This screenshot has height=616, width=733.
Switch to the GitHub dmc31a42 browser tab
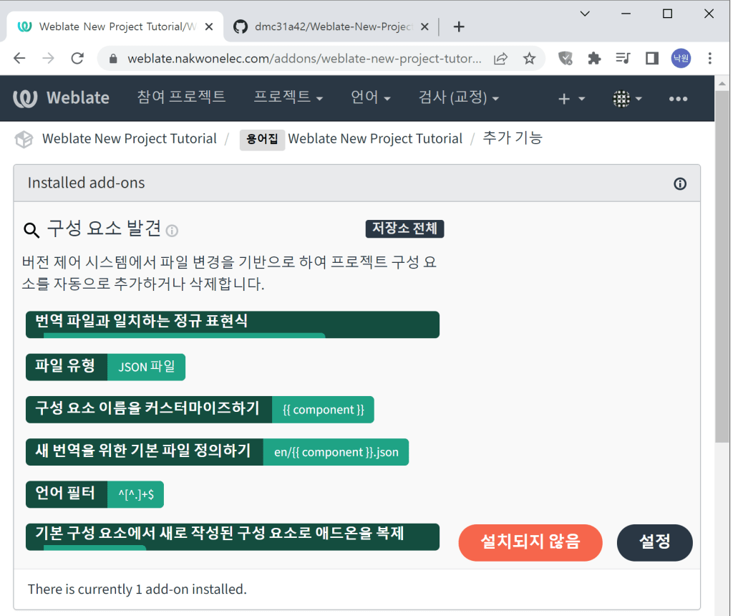(x=331, y=27)
